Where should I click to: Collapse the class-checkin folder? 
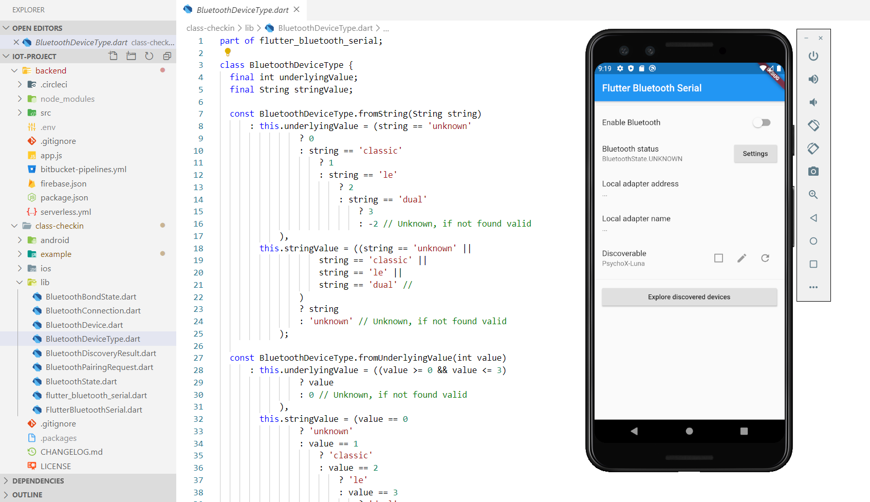tap(14, 226)
